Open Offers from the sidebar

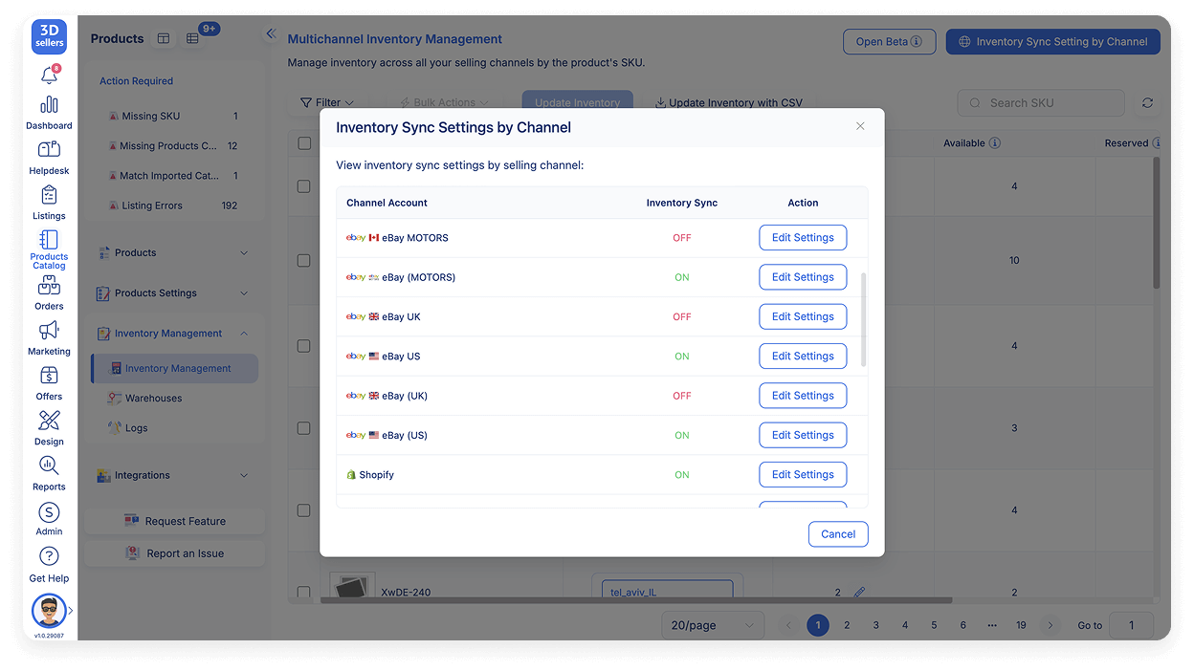coord(49,383)
